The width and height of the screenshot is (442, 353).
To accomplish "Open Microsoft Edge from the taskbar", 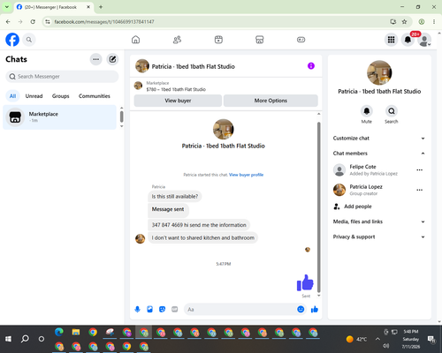I will (x=59, y=332).
